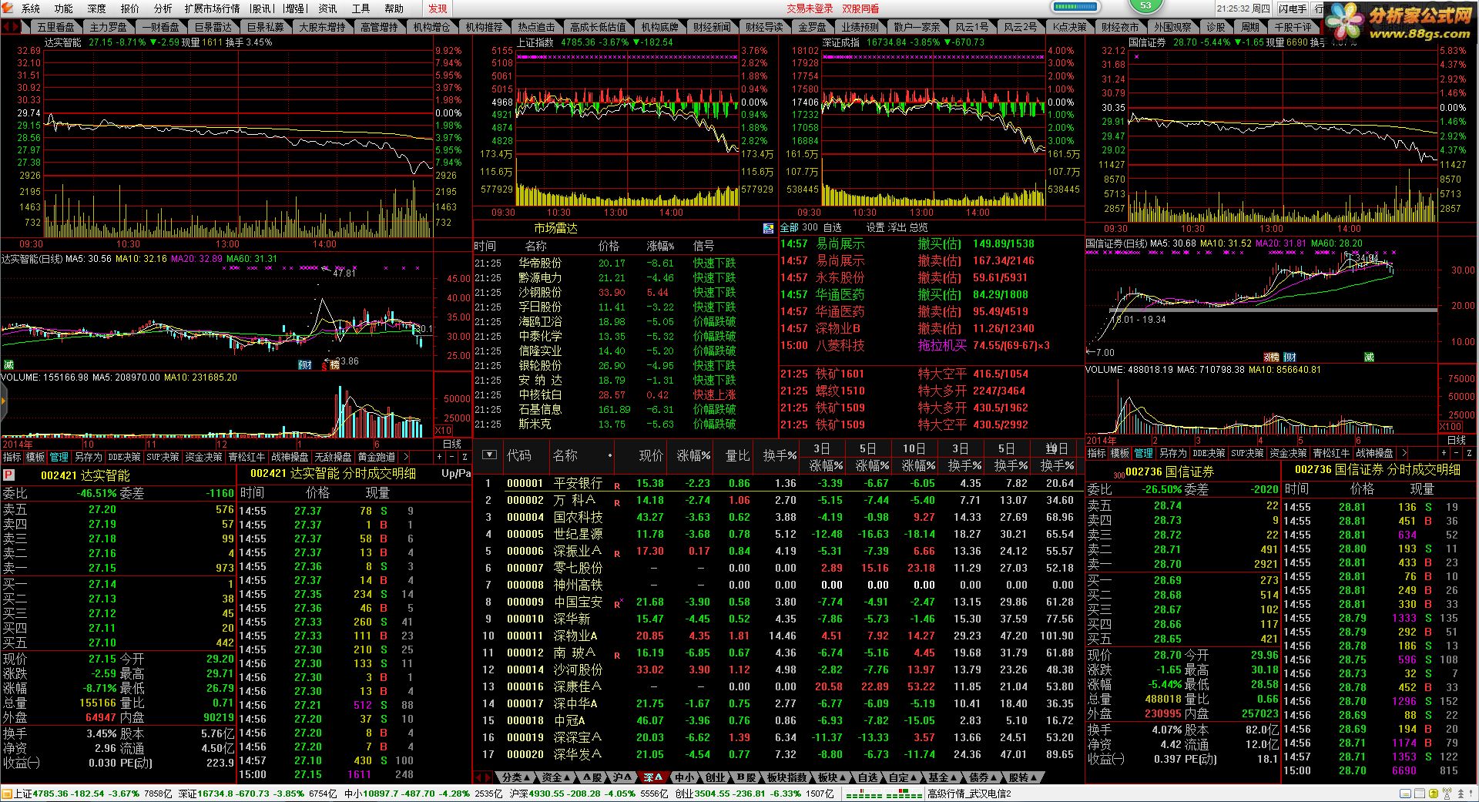Toggle 管理 under the right 国信证券 chart
Screen dimensions: 1479x802
click(x=1144, y=453)
